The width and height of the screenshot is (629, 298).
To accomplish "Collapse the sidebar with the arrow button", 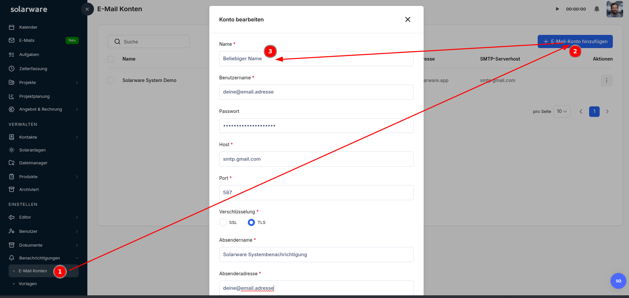I will pyautogui.click(x=87, y=9).
